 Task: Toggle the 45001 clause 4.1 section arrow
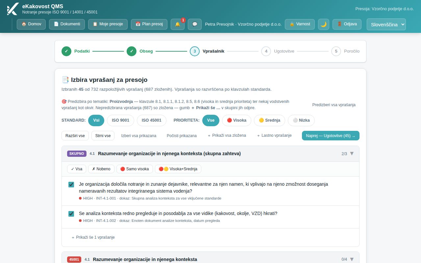(352, 259)
